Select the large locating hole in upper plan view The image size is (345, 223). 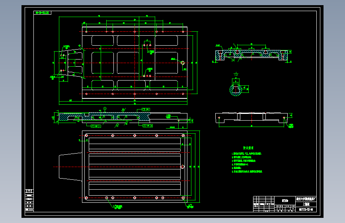coord(182,63)
